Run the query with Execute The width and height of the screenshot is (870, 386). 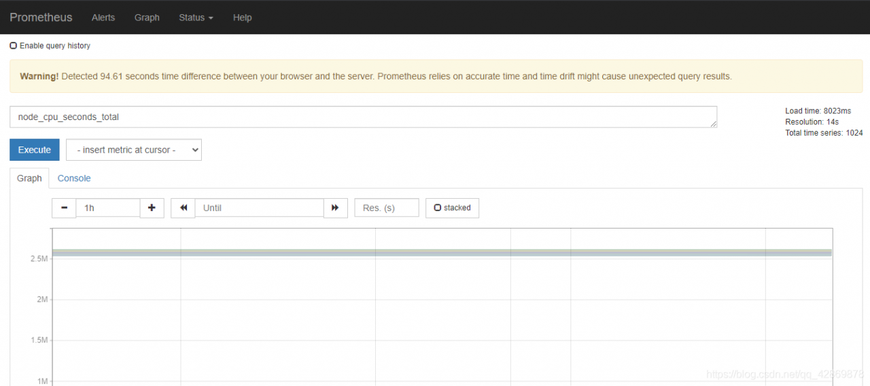[x=35, y=150]
